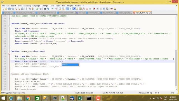Switch to the login_db_constants.php tab

point(46,13)
